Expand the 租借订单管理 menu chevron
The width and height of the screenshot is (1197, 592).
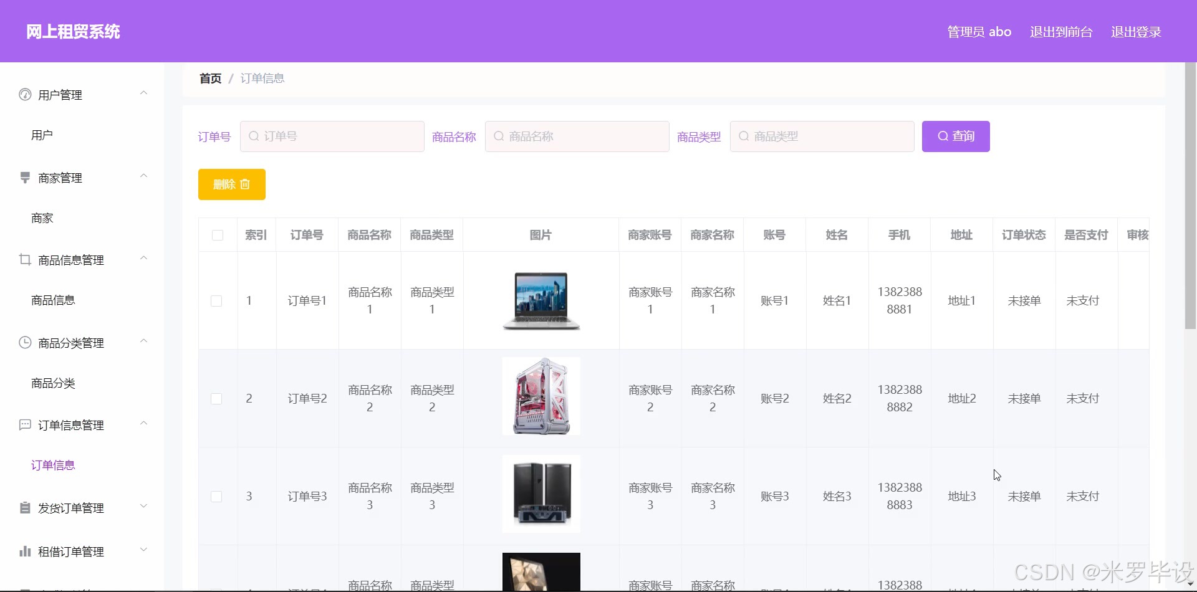144,550
